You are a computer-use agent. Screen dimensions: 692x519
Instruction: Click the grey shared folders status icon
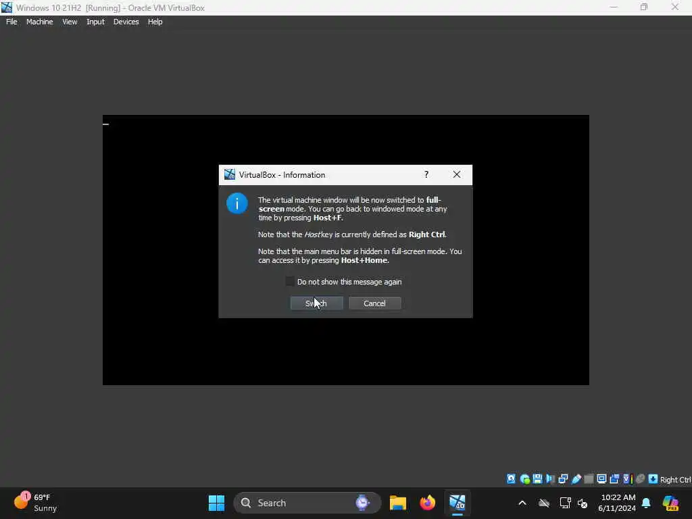click(589, 479)
